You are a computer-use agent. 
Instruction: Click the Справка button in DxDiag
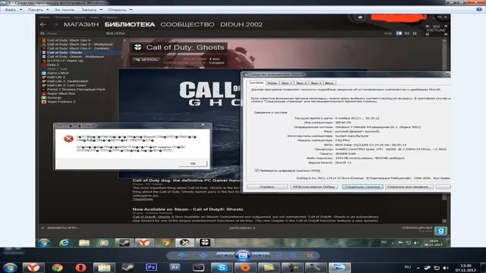(x=267, y=187)
